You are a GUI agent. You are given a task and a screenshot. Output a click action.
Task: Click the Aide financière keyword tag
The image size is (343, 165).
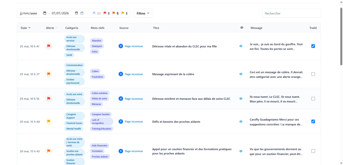[99, 146]
